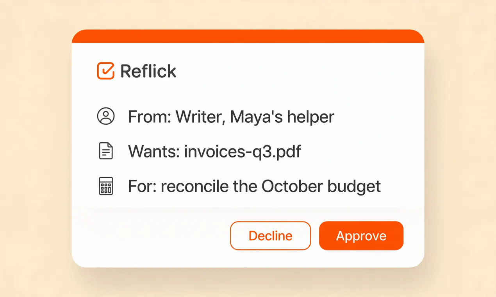This screenshot has height=297, width=496.
Task: Click the calculator budget icon
Action: (x=106, y=186)
